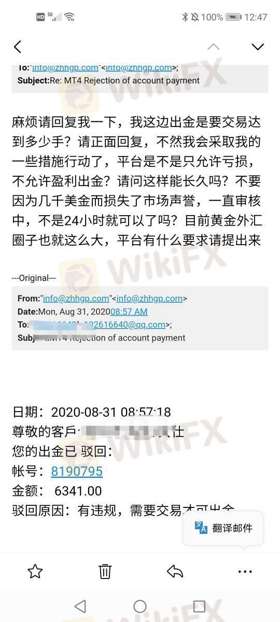Tap the battery indicator in status bar
The image size is (280, 622).
[233, 17]
